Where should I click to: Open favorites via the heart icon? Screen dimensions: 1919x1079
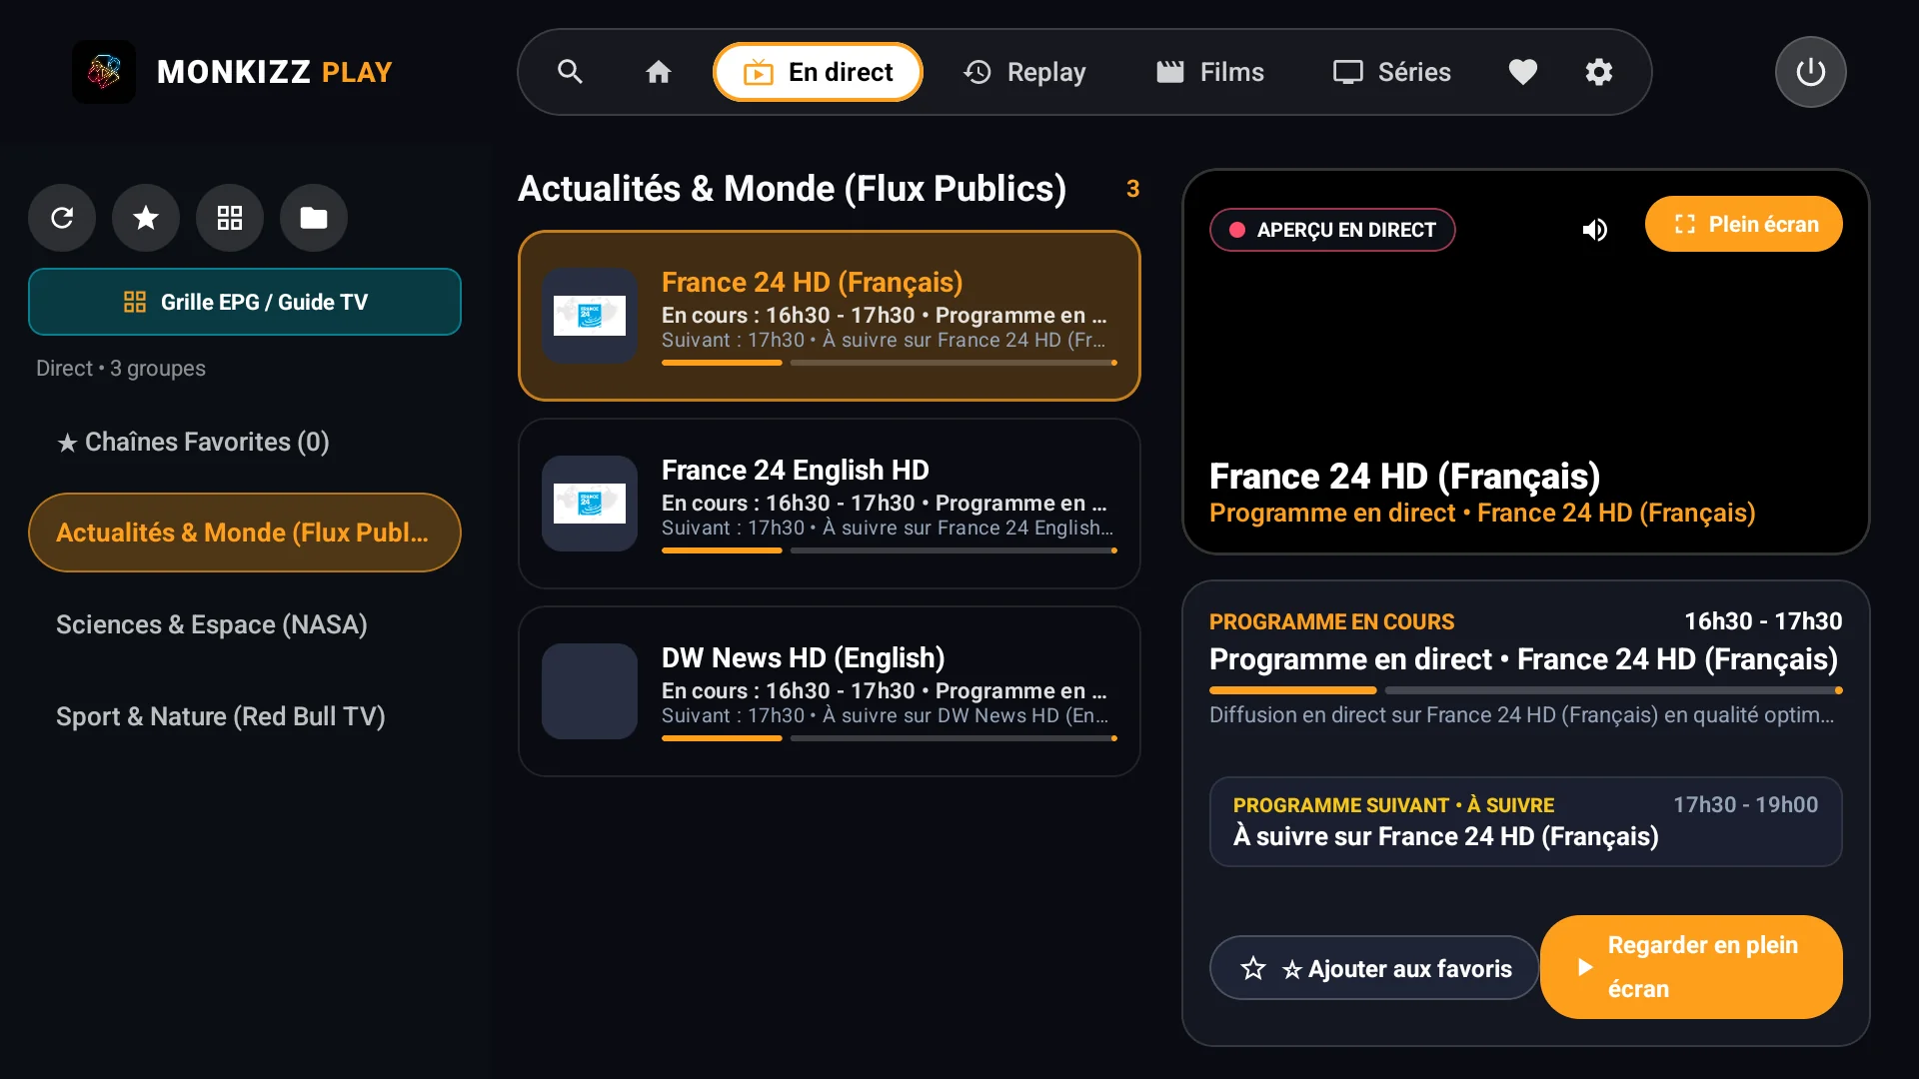pos(1522,72)
